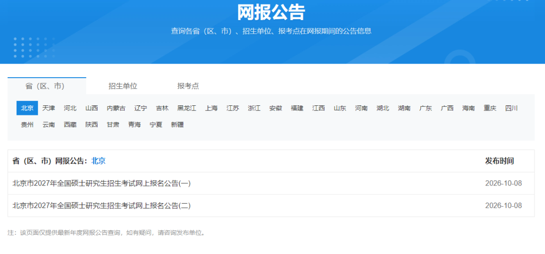Open the 报考点 tab
545x254 pixels.
point(188,86)
